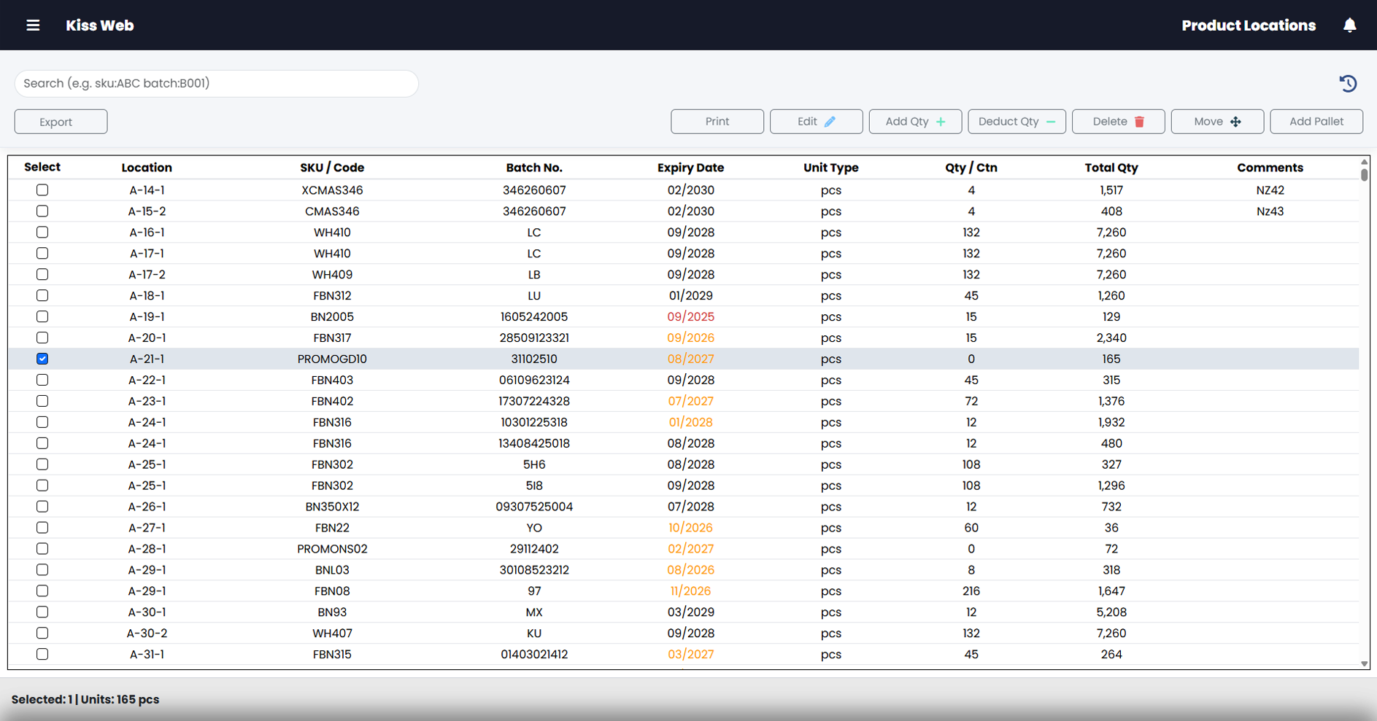Tick the A-18-1 FBN312 checkbox
This screenshot has width=1377, height=721.
pyautogui.click(x=42, y=296)
